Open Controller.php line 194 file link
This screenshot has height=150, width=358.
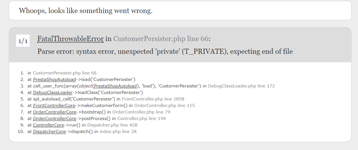pyautogui.click(x=141, y=119)
